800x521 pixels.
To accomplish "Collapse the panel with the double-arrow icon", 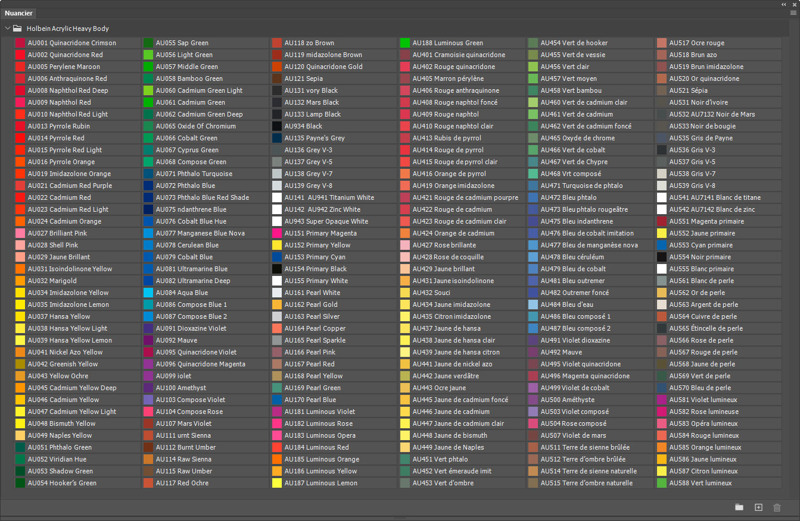I will [x=785, y=4].
